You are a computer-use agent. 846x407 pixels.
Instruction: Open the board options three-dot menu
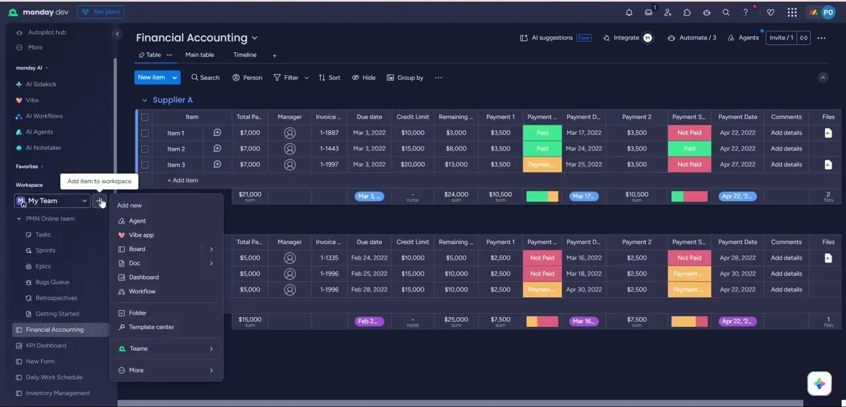click(x=822, y=38)
